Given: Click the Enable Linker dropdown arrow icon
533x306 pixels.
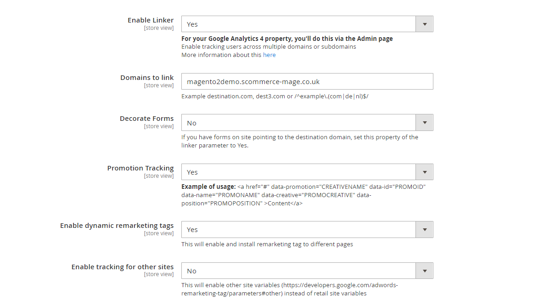Looking at the screenshot, I should click(425, 24).
